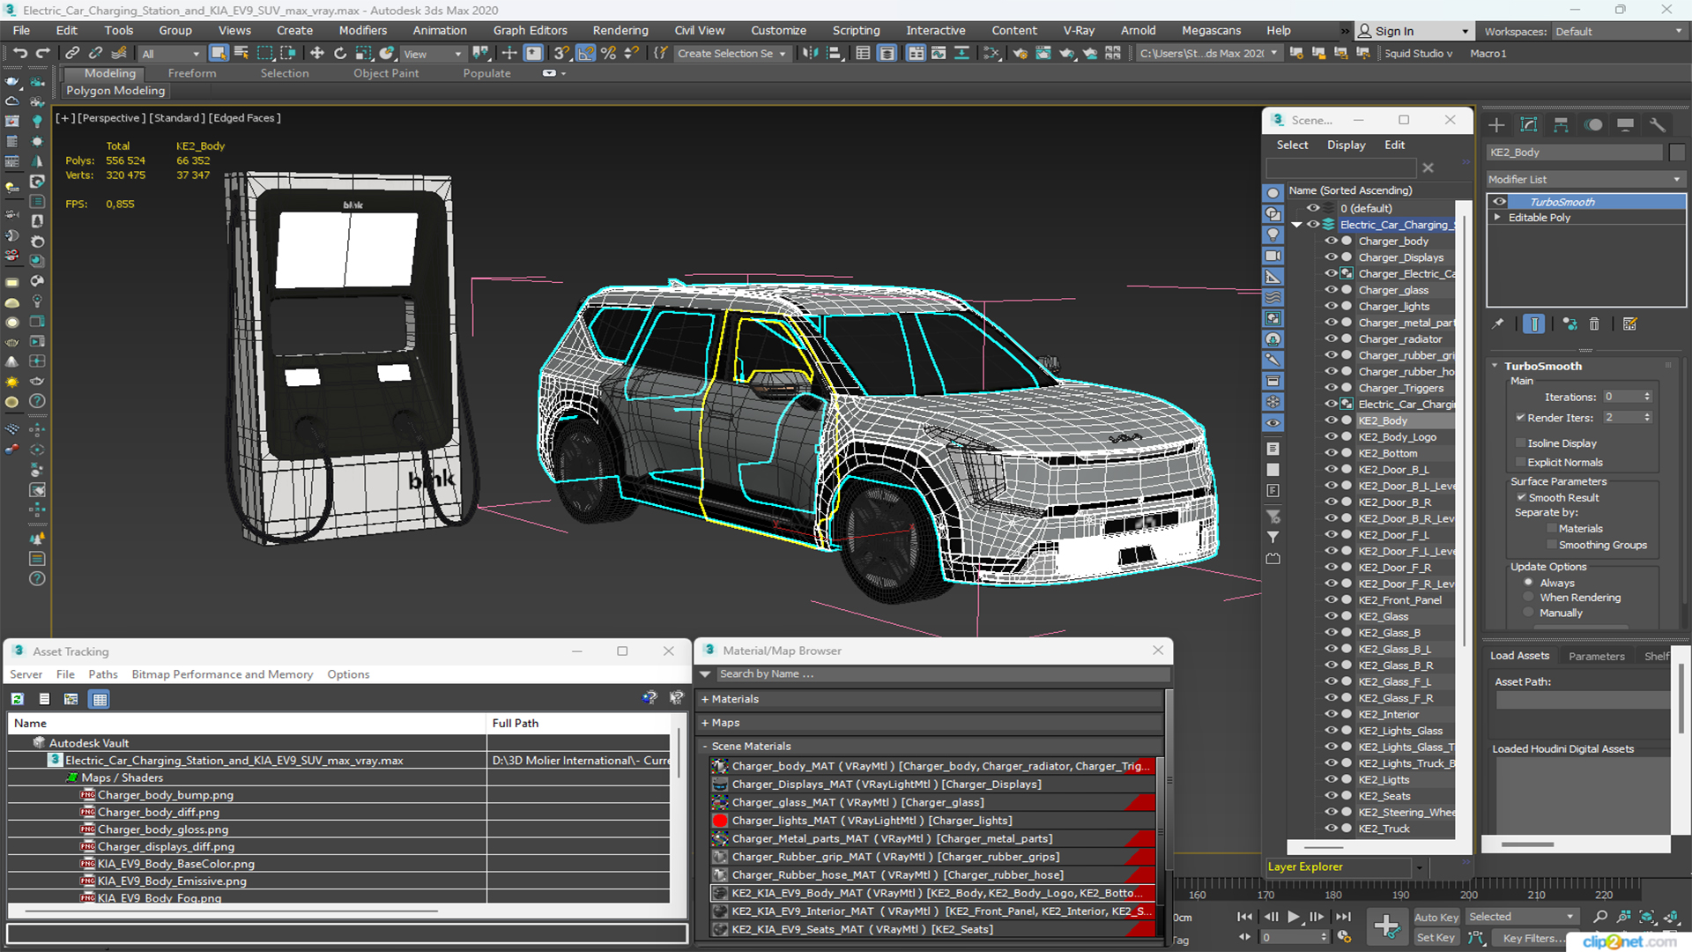Go to the animation end frame
Screen dimensions: 1692x952
click(x=1343, y=917)
